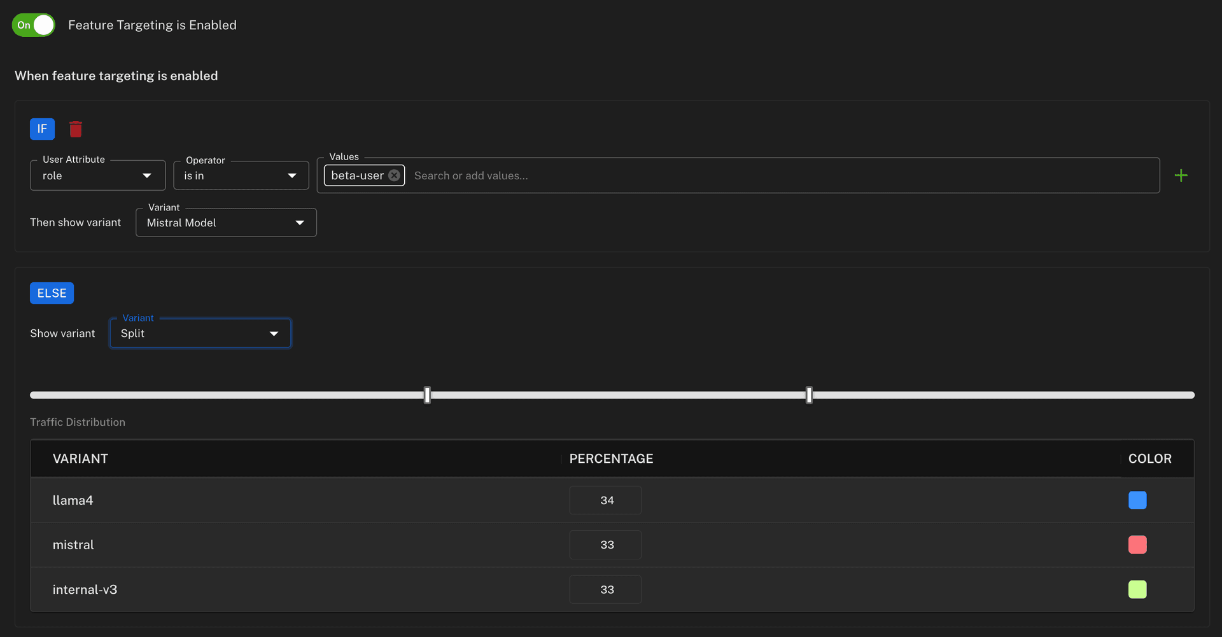Click the IF rule badge
Screen dimensions: 1222x637
tap(42, 129)
